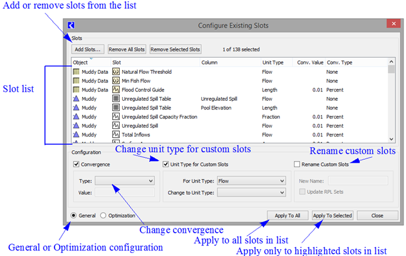Click the Min Fish Flow slot icon
The width and height of the screenshot is (406, 256).
click(x=116, y=81)
